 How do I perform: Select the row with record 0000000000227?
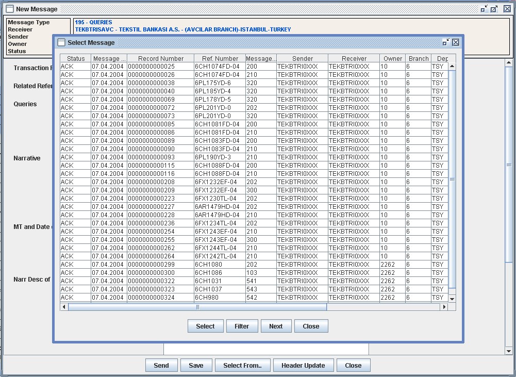[x=254, y=206]
